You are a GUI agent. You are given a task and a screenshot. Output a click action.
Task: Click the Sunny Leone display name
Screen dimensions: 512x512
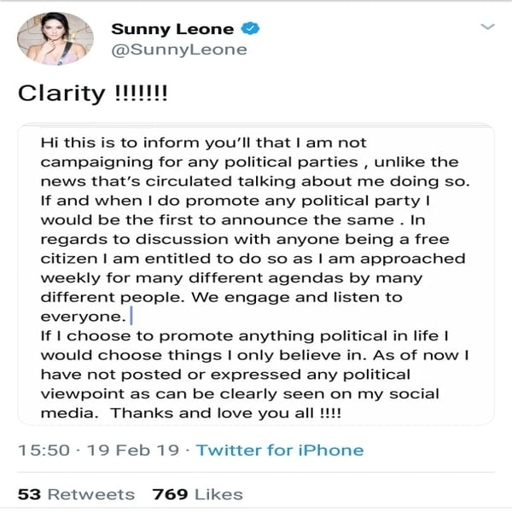click(x=173, y=29)
